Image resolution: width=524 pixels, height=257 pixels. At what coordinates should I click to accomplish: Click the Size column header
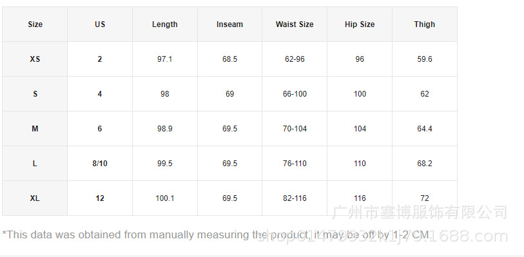pyautogui.click(x=35, y=24)
